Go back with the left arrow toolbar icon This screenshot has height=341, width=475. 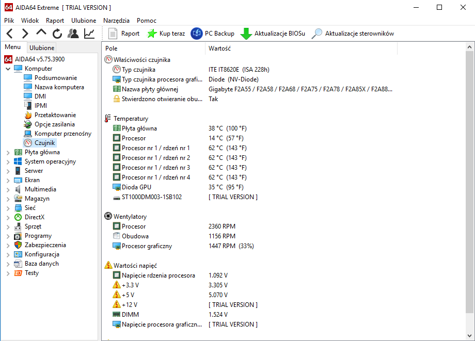point(10,34)
